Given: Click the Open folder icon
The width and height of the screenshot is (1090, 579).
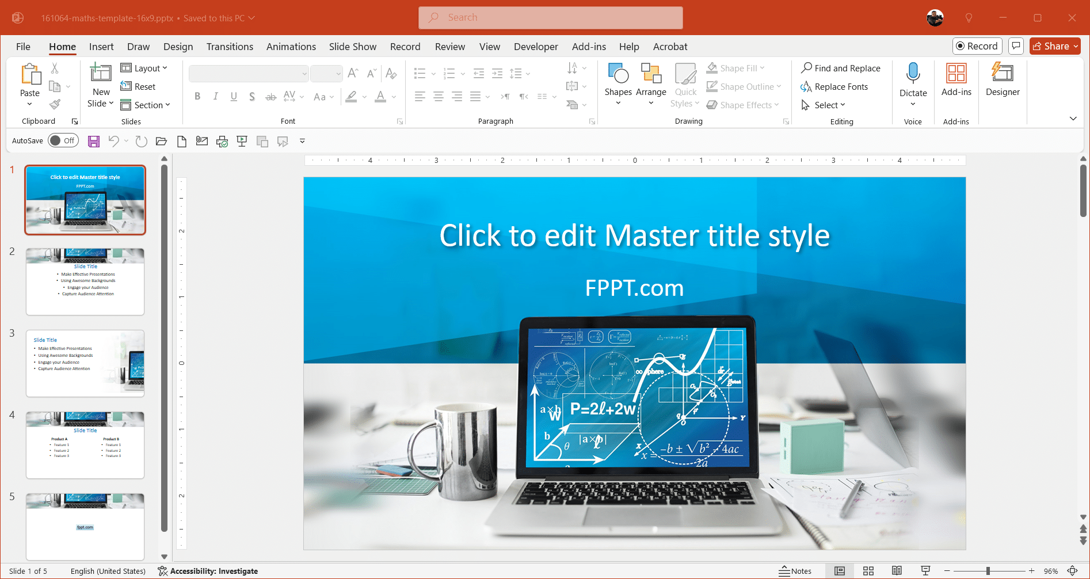Looking at the screenshot, I should point(161,141).
